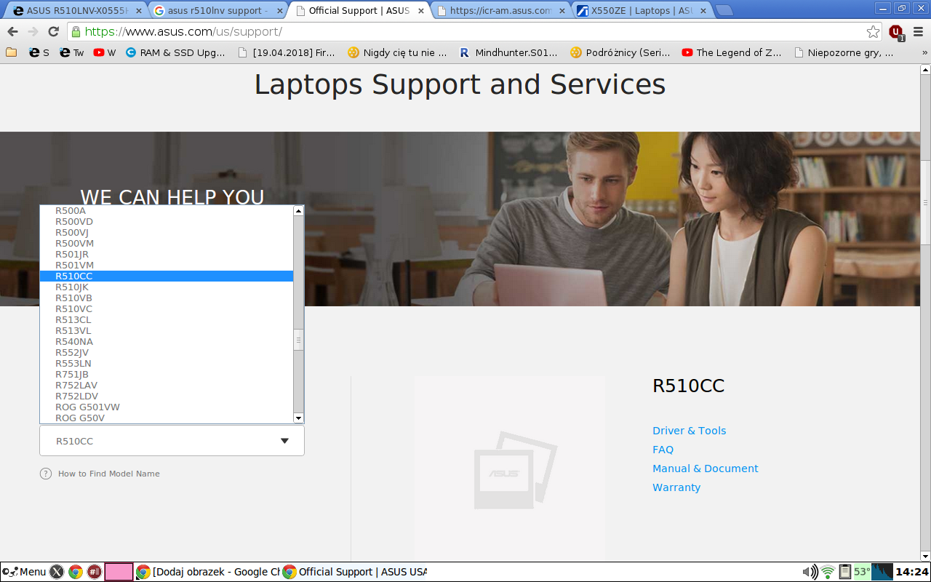Click the address bar URL

[x=183, y=32]
